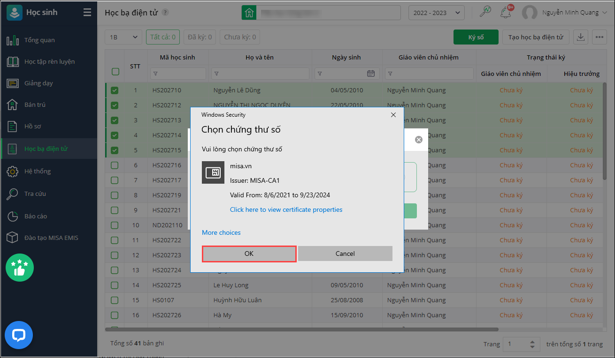Click the certificate icon for misa.vn
The height and width of the screenshot is (358, 615).
coord(213,172)
